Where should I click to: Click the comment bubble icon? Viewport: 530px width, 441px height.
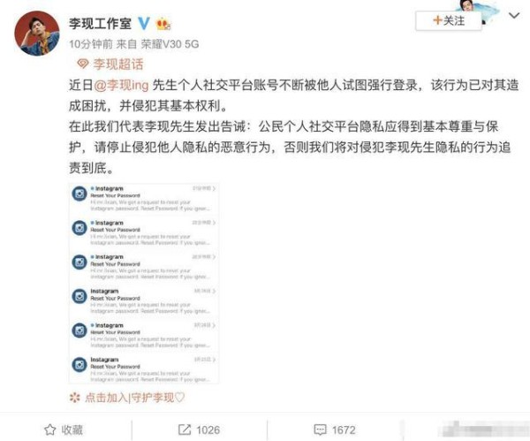click(320, 430)
